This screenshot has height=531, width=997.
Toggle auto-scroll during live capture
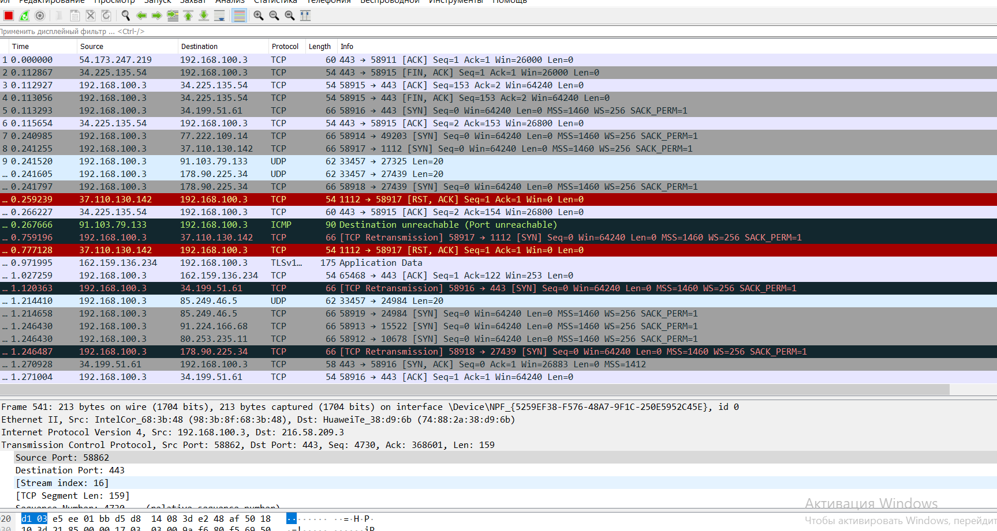click(x=219, y=16)
